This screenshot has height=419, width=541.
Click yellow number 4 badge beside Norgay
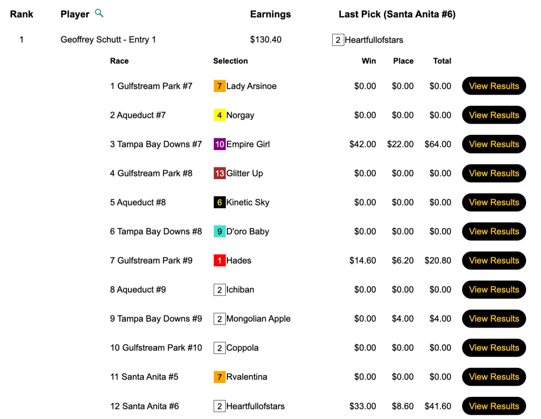point(219,115)
